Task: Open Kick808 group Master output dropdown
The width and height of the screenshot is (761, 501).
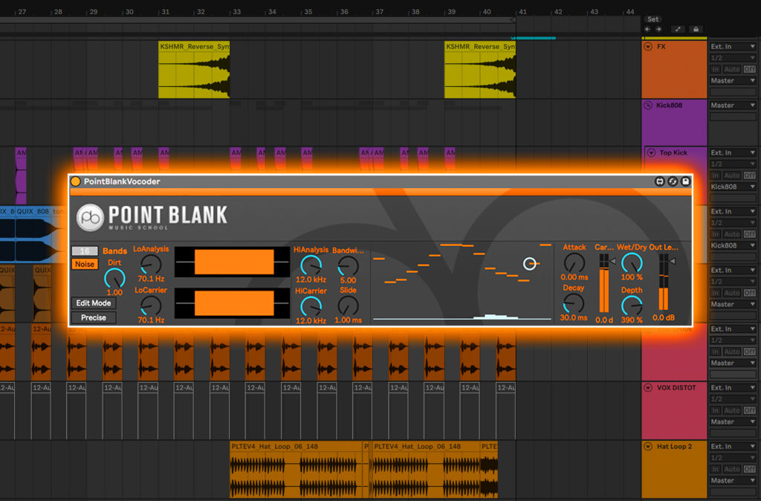Action: pyautogui.click(x=733, y=106)
